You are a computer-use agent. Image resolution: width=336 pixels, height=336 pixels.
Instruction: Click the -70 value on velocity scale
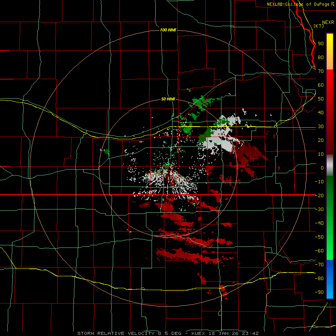pyautogui.click(x=319, y=265)
